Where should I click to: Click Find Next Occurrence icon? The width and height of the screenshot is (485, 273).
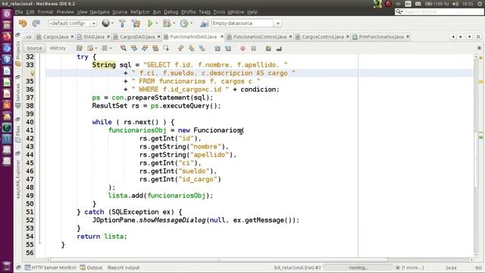145,49
